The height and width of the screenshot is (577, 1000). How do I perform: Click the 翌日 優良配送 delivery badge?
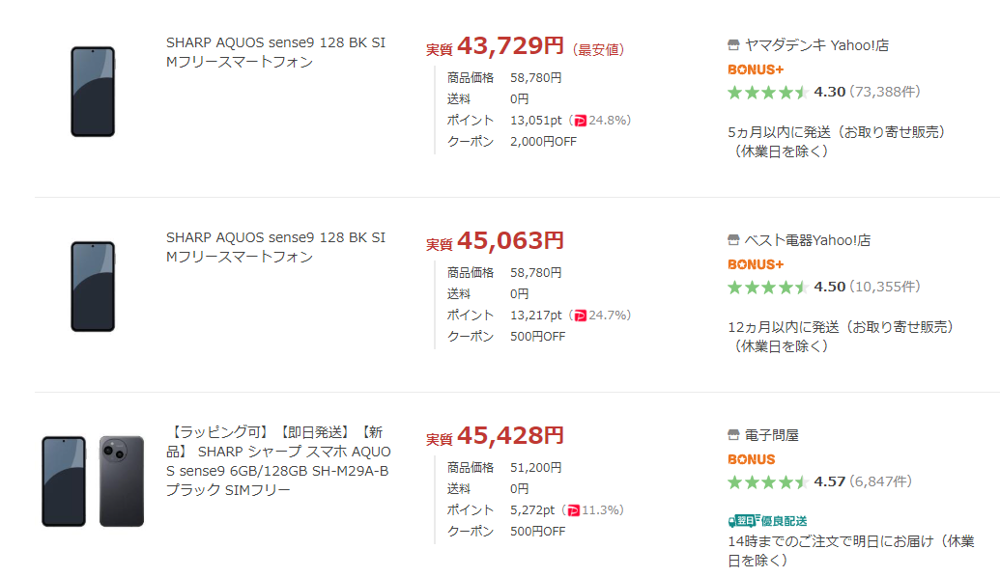coord(767,521)
